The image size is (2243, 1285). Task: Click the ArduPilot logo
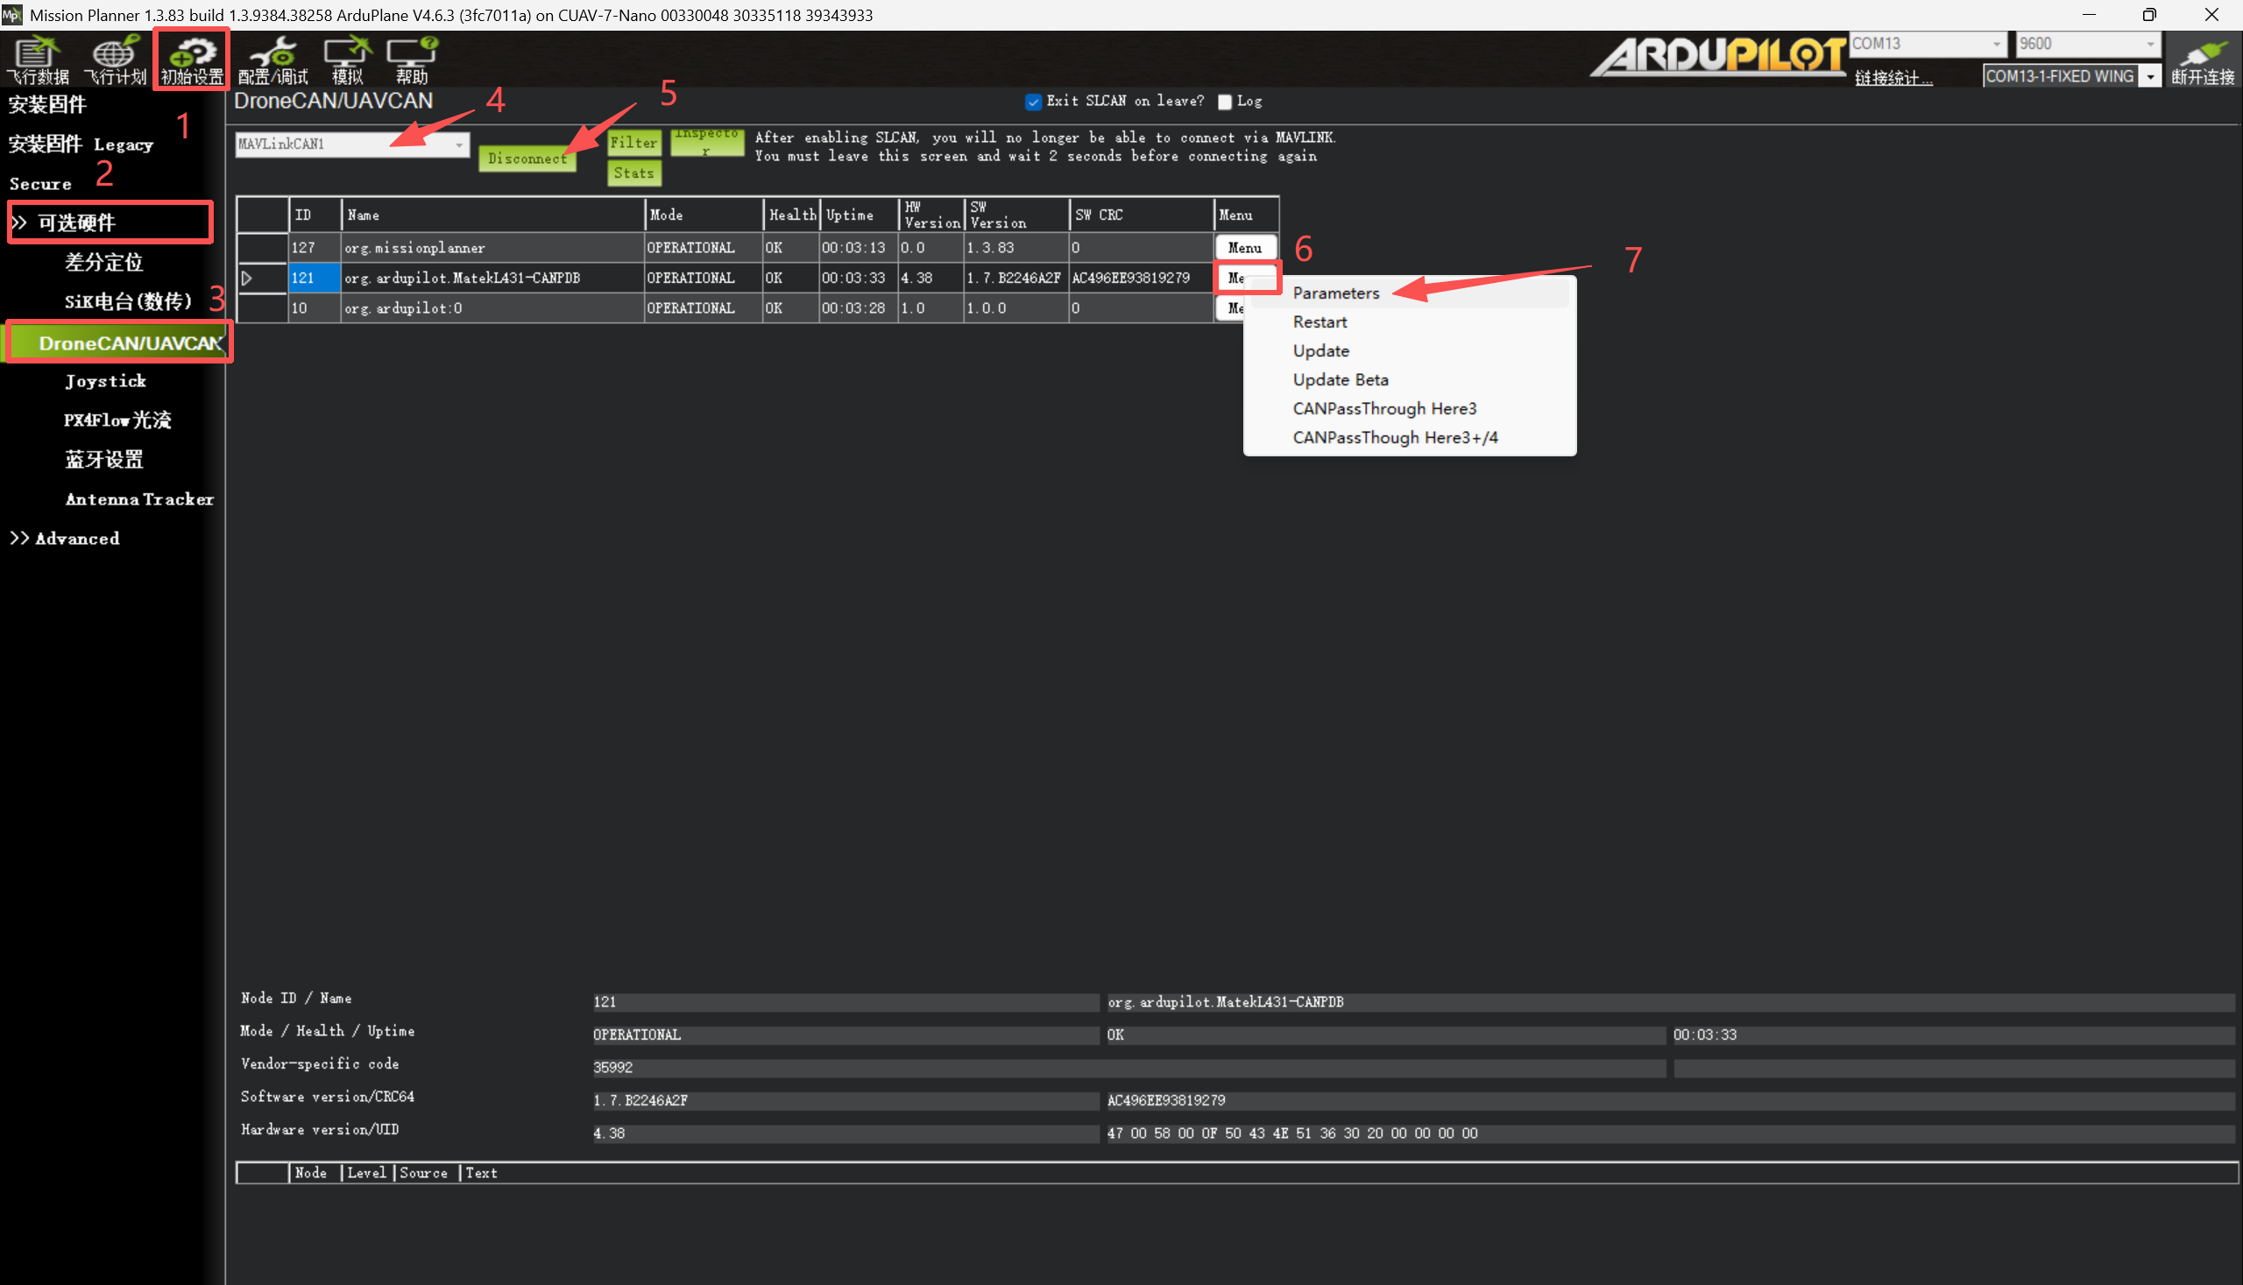pos(1717,55)
